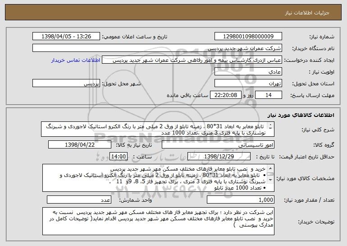Click the اطلاعات کالاهای مورد نیاز section heading
The height and width of the screenshot is (246, 347).
click(x=301, y=115)
